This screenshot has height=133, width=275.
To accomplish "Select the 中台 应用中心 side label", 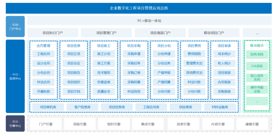I will pyautogui.click(x=15, y=77).
